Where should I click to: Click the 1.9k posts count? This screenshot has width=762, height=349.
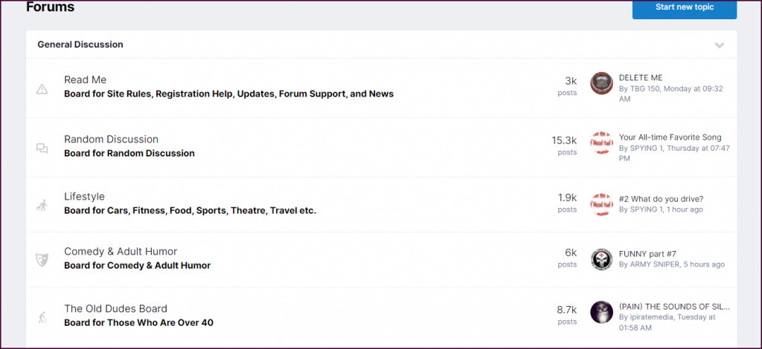[x=567, y=203]
